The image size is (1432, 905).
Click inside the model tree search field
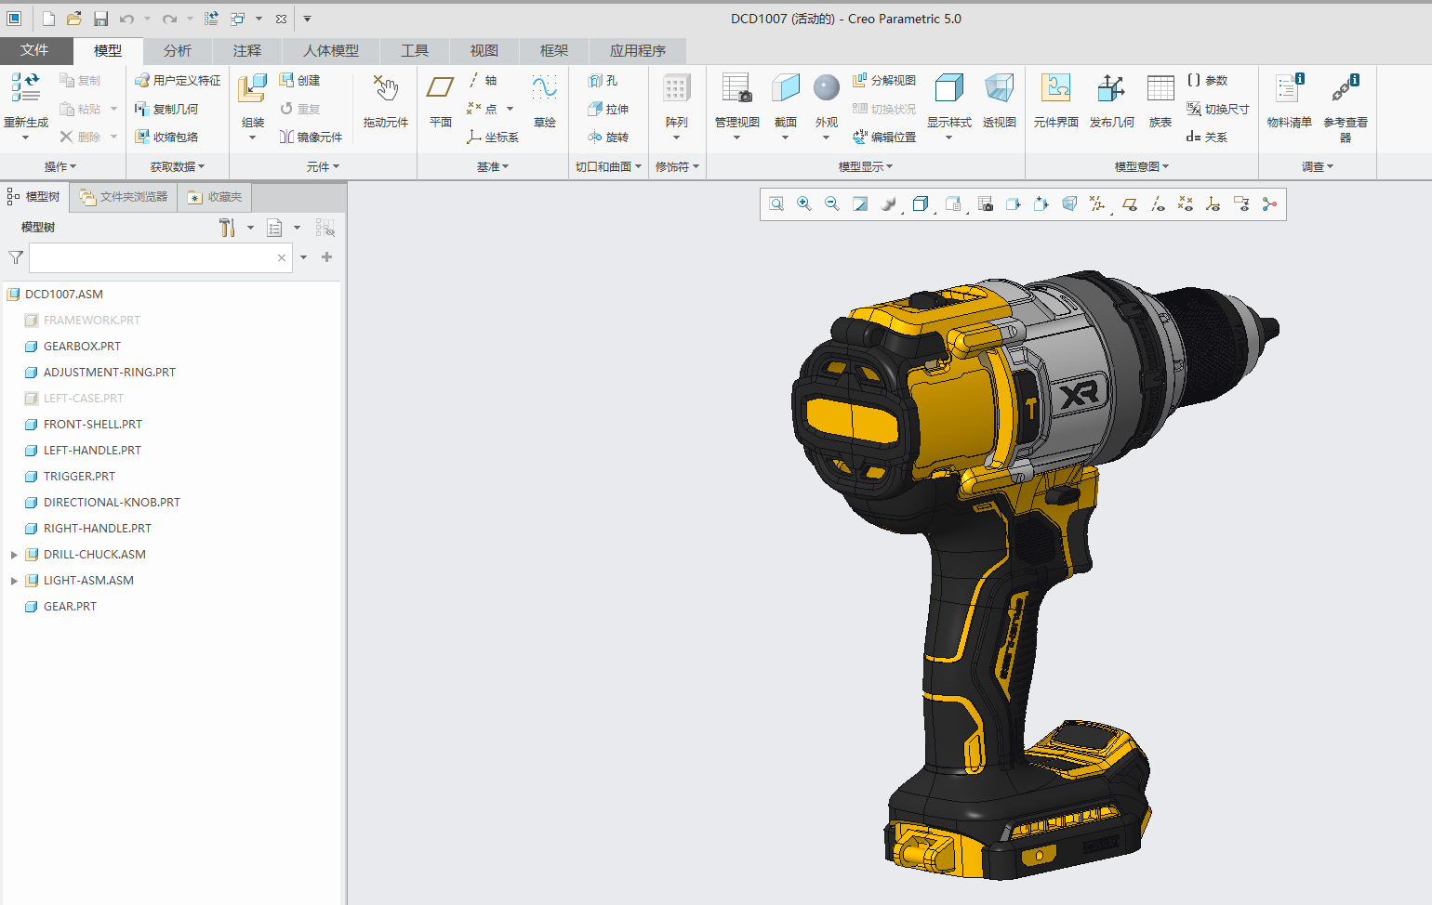[153, 257]
